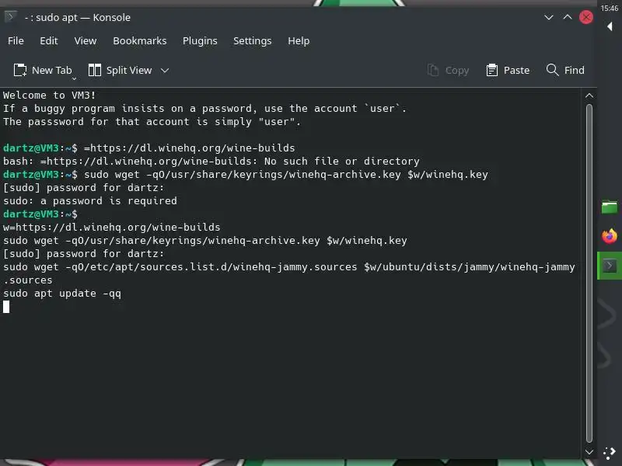Open the Plugins menu

tap(200, 41)
